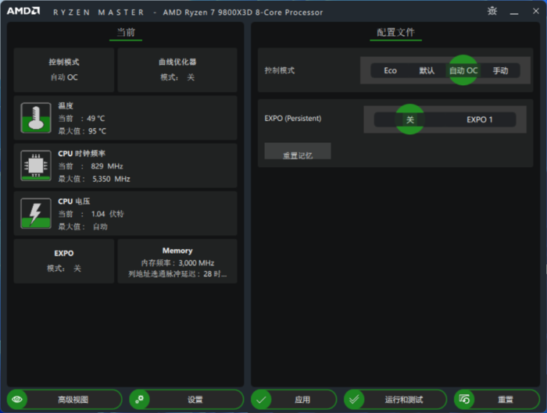Click the 3,000 MHz memory frequency text
547x413 pixels.
[196, 263]
